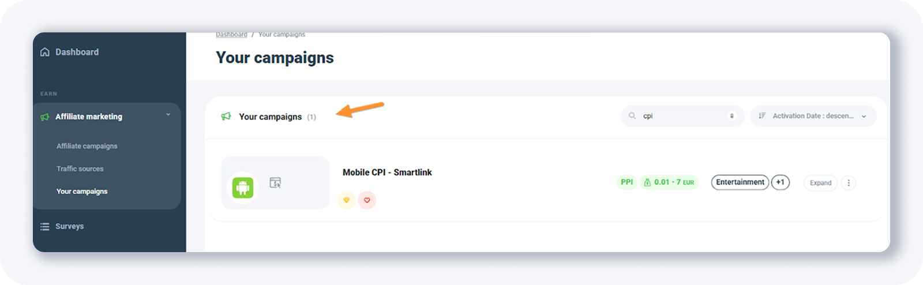923x285 pixels.
Task: Show the +1 additional categories
Action: click(780, 182)
